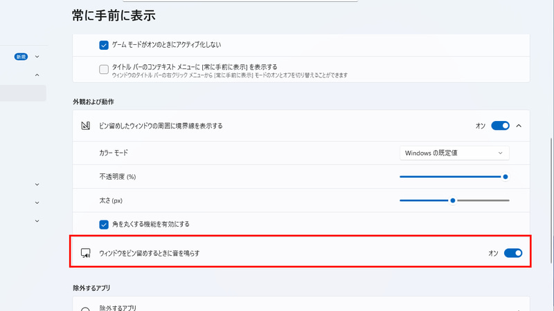
Task: Open the カラー モード dropdown
Action: point(454,153)
